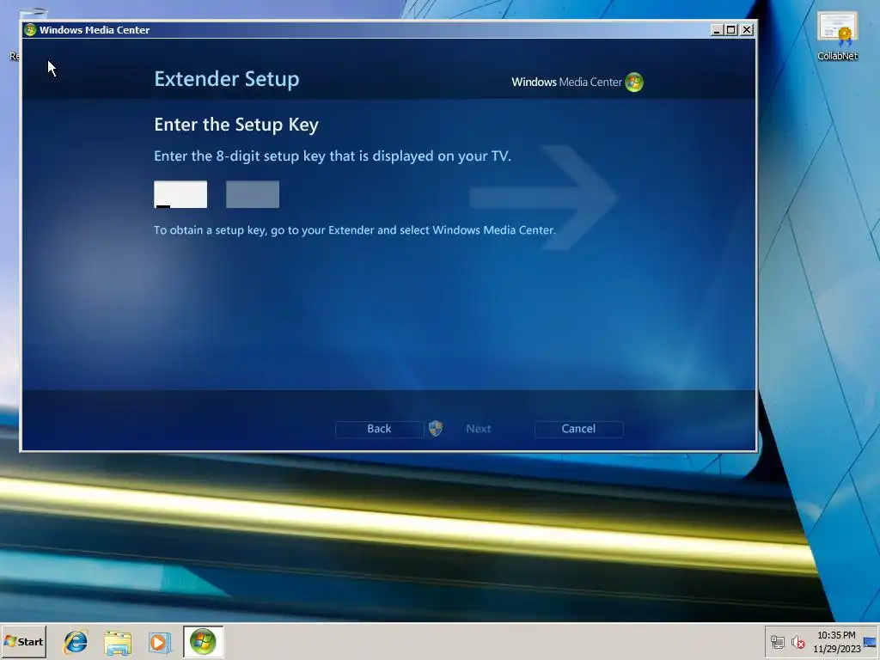Open the Start menu

pyautogui.click(x=23, y=641)
